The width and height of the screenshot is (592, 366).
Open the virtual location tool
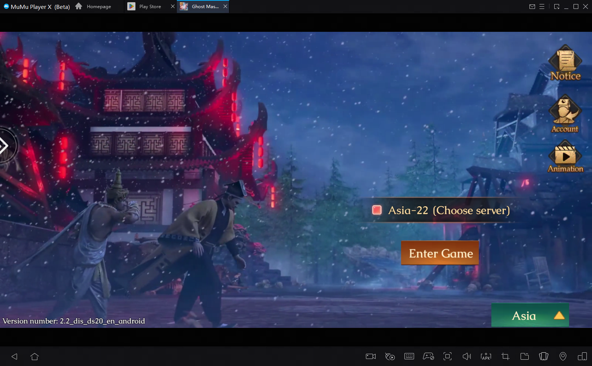(563, 356)
